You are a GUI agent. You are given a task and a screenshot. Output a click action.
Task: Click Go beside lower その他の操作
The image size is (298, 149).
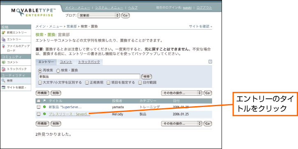click(208, 123)
